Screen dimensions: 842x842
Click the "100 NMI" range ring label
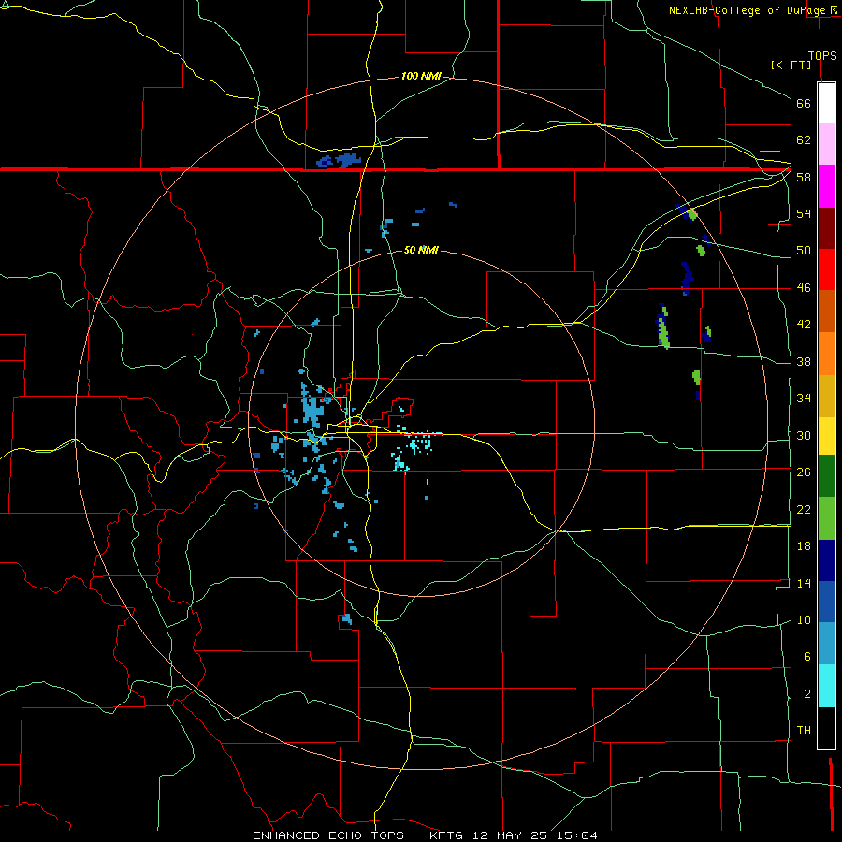coord(421,76)
